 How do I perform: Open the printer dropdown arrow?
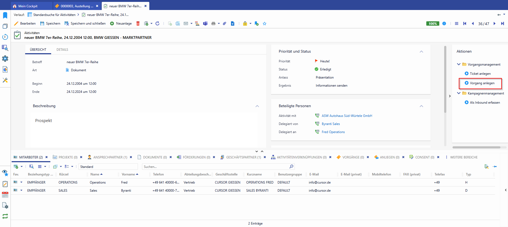point(219,23)
